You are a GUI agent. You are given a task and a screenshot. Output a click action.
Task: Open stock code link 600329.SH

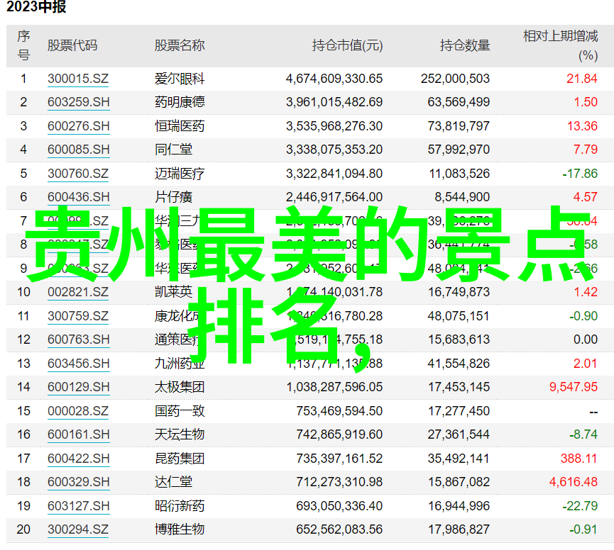click(78, 482)
